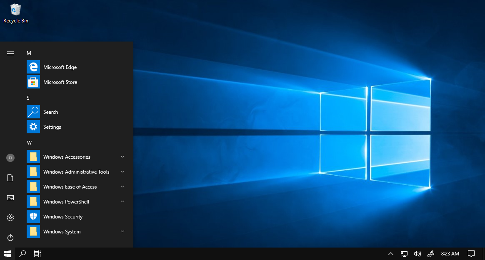The height and width of the screenshot is (260, 485).
Task: Expand Windows Accessories chevron
Action: point(122,157)
